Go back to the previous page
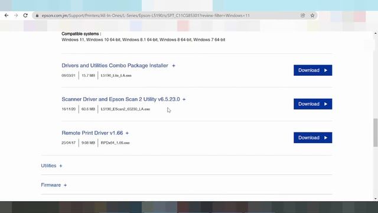 point(6,15)
